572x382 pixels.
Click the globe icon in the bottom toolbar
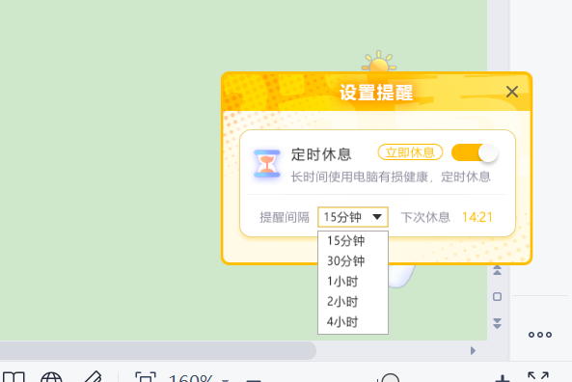click(x=51, y=377)
